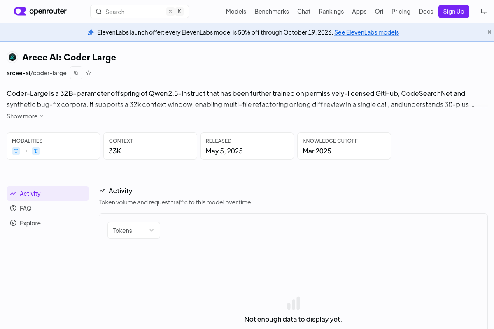Go to the Pricing page
This screenshot has height=329, width=494.
[401, 12]
